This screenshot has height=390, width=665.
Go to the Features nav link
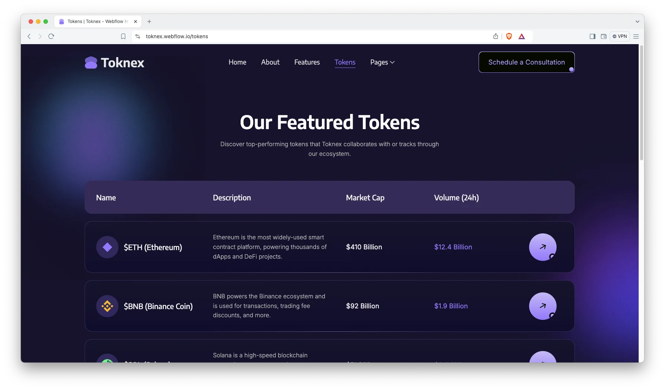307,62
